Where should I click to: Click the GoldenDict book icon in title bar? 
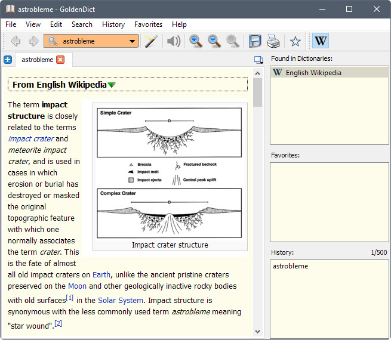10,9
